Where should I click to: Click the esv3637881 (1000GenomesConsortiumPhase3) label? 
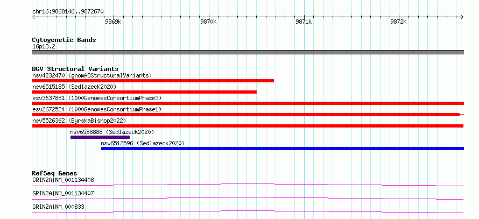click(x=97, y=98)
